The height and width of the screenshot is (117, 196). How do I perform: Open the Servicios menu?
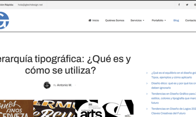pyautogui.click(x=136, y=20)
